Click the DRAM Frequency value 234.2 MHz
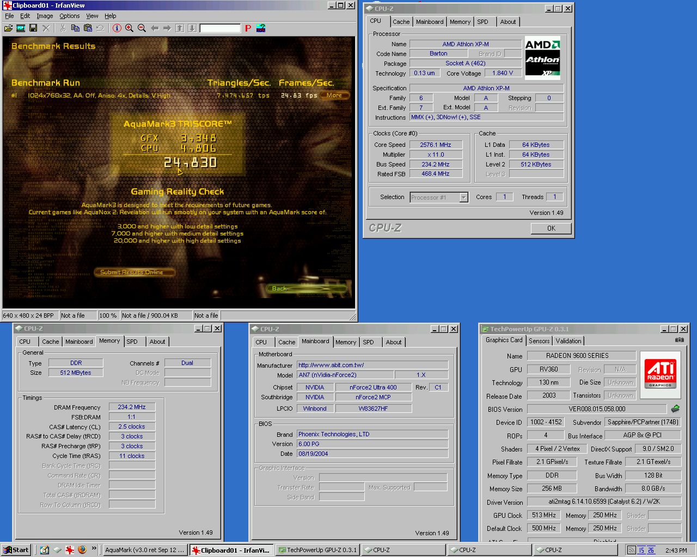This screenshot has width=697, height=557. click(x=132, y=407)
